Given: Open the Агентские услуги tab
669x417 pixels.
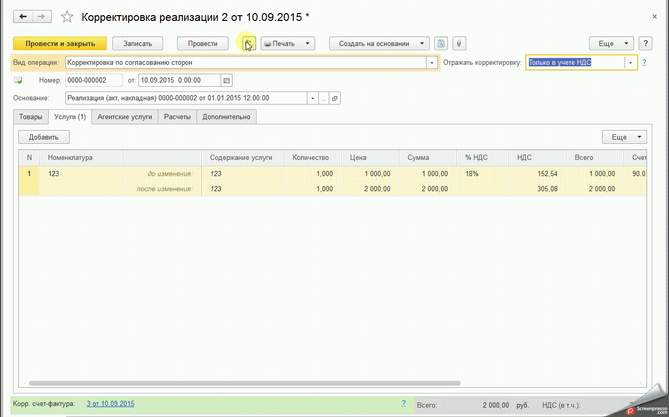Looking at the screenshot, I should click(x=125, y=117).
